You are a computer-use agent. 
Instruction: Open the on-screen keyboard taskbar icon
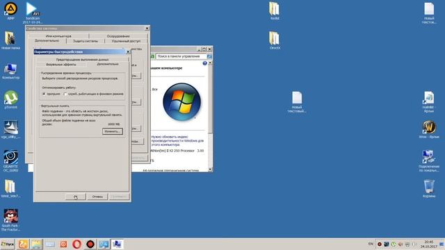click(50, 244)
